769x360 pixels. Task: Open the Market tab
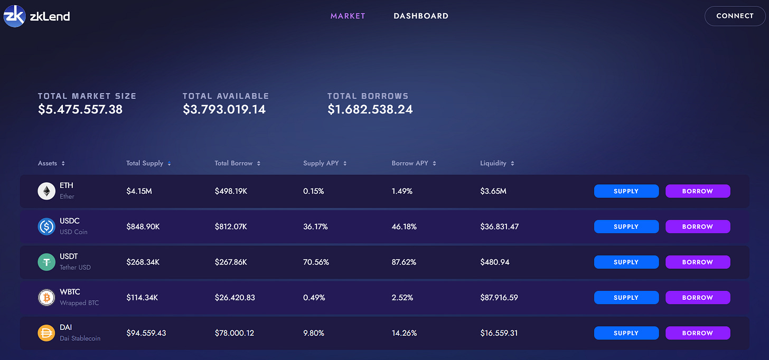coord(348,16)
